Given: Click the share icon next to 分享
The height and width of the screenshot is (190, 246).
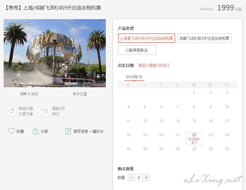Looking at the screenshot, I should (x=36, y=131).
